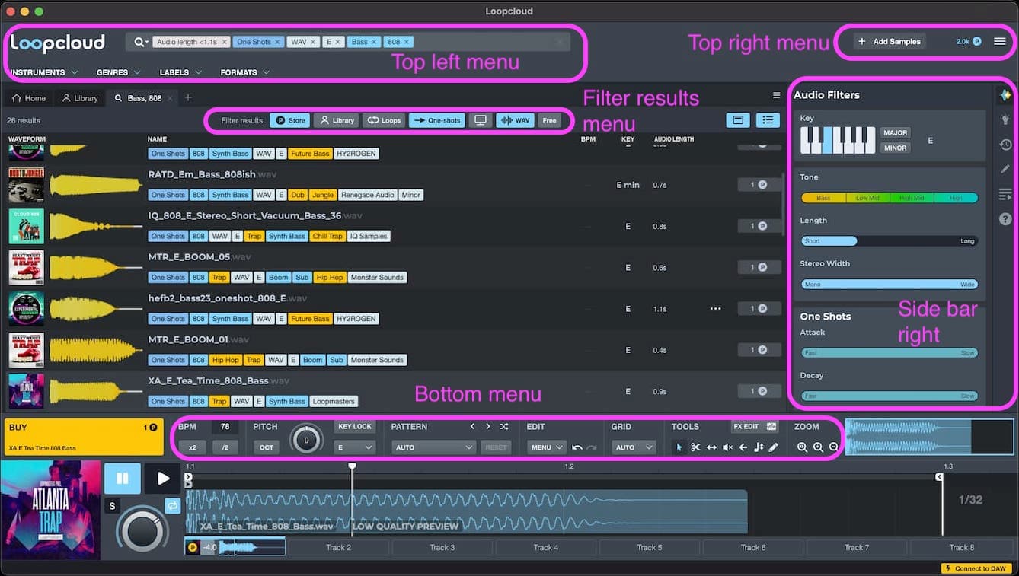
Task: Go to next pattern arrow
Action: point(488,427)
